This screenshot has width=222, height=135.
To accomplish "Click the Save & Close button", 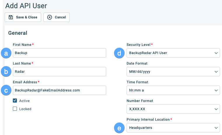I will tap(23, 17).
